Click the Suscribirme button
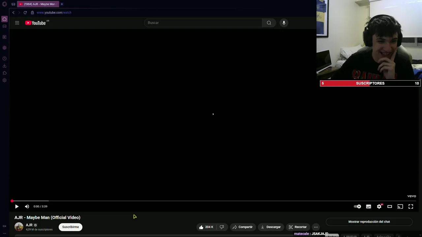The image size is (422, 237). tap(71, 227)
